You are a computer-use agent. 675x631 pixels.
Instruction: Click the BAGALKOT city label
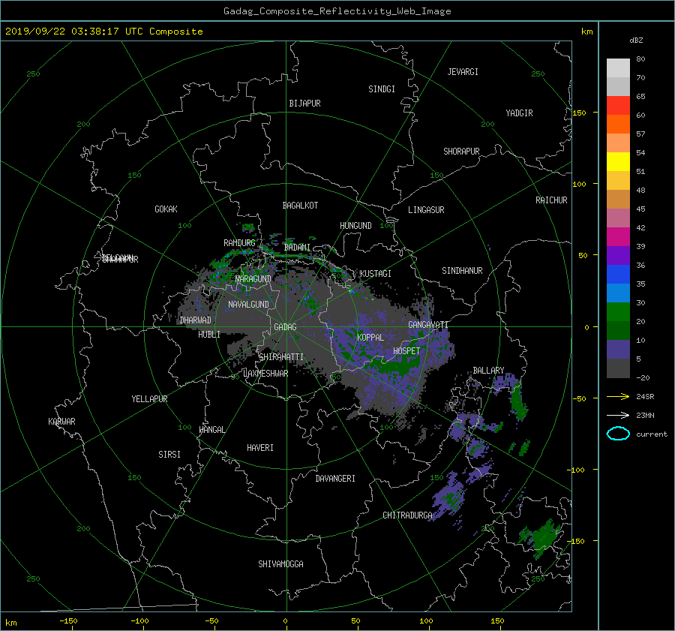(300, 206)
